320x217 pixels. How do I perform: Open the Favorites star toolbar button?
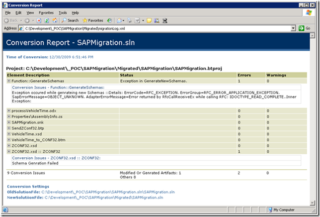(92, 20)
